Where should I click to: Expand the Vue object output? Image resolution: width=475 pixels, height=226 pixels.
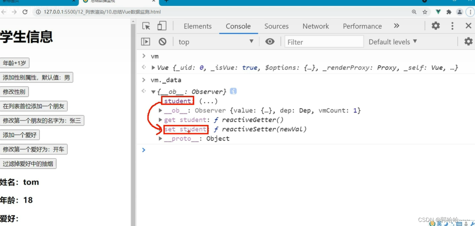[153, 68]
